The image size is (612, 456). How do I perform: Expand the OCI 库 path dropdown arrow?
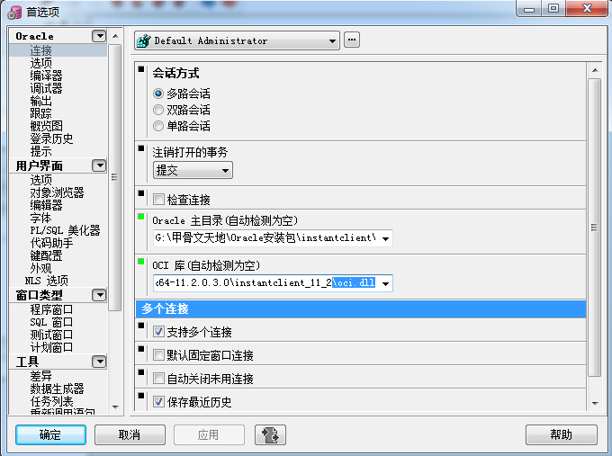coord(385,283)
